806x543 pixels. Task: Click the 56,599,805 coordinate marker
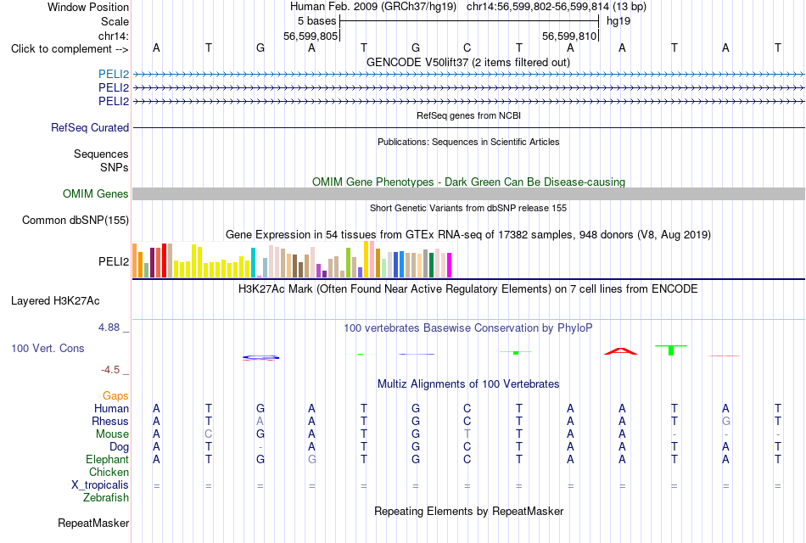coord(311,36)
